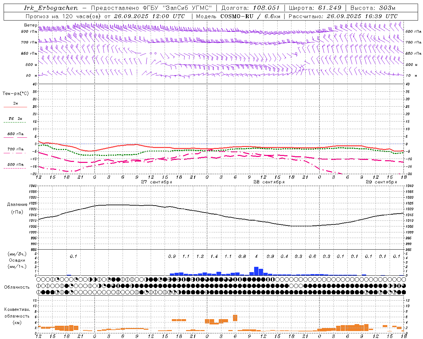Click the dashed line sample under 'Td 2м' legend
Image resolution: width=423 pixels, height=339 pixels.
tap(15, 122)
